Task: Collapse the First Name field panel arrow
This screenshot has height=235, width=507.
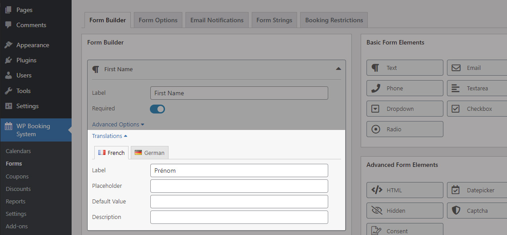Action: click(338, 69)
